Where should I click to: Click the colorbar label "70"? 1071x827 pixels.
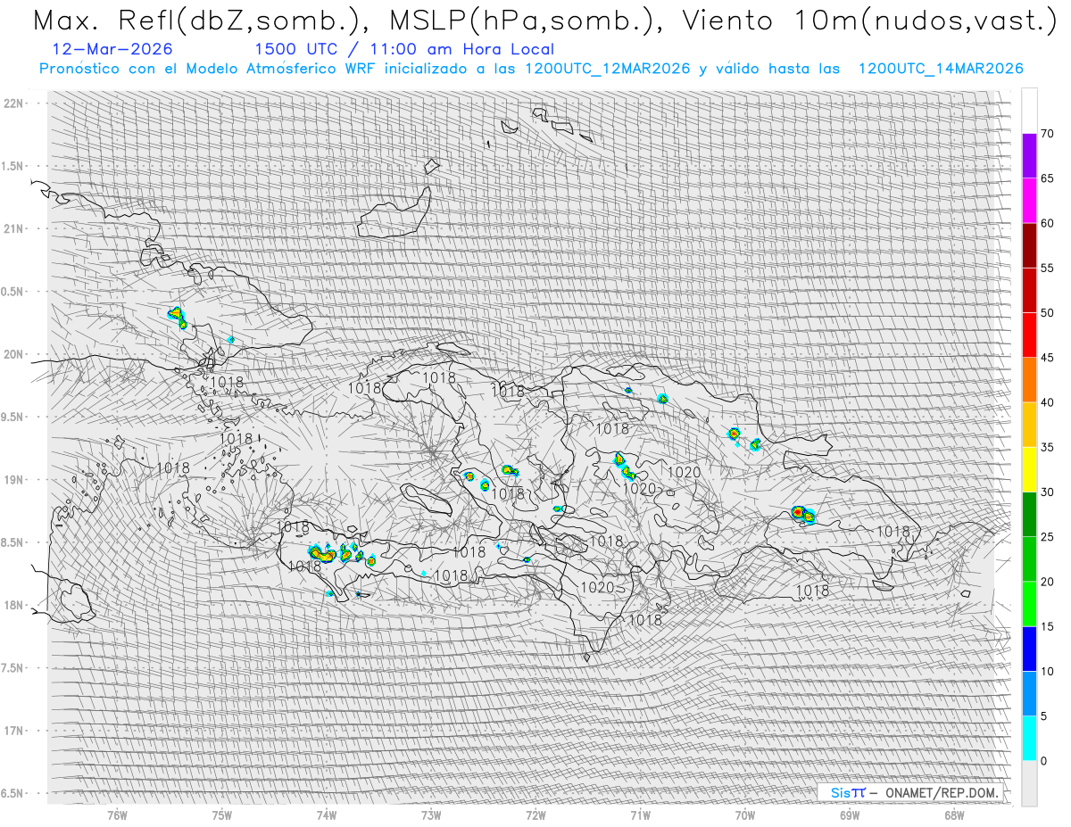tap(1047, 134)
